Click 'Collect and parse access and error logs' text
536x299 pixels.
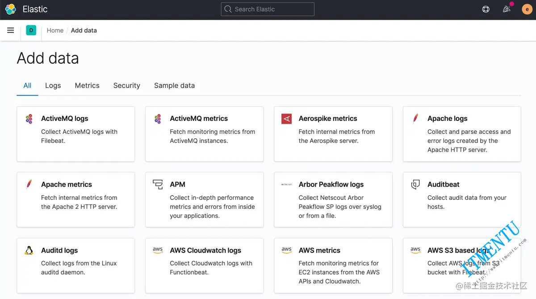coord(469,141)
